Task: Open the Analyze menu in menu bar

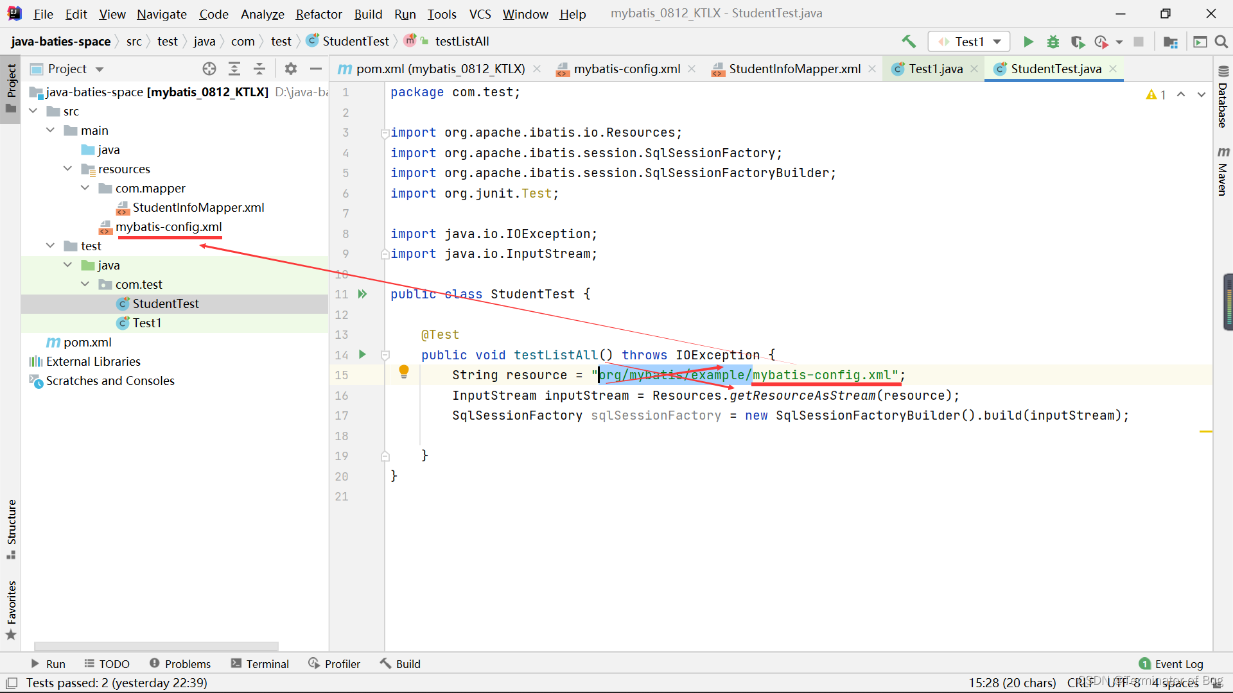Action: [x=261, y=14]
